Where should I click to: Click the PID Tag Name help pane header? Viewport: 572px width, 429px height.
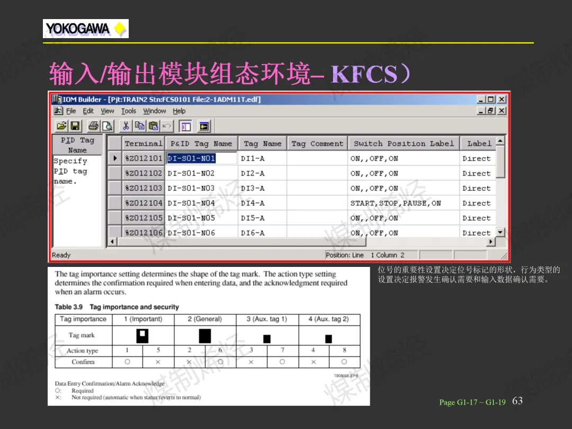click(77, 145)
